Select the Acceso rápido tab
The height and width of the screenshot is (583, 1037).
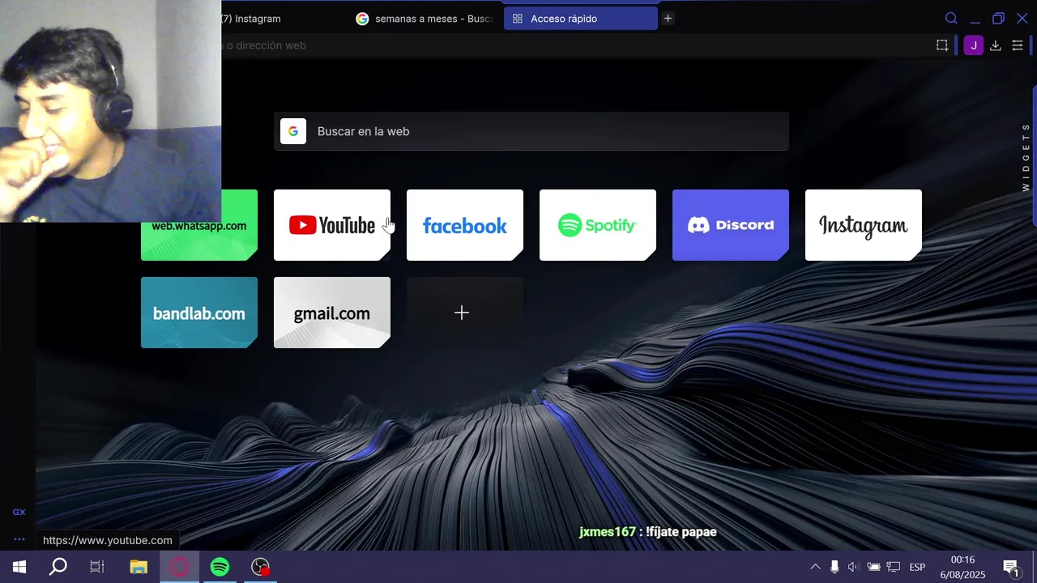(580, 19)
